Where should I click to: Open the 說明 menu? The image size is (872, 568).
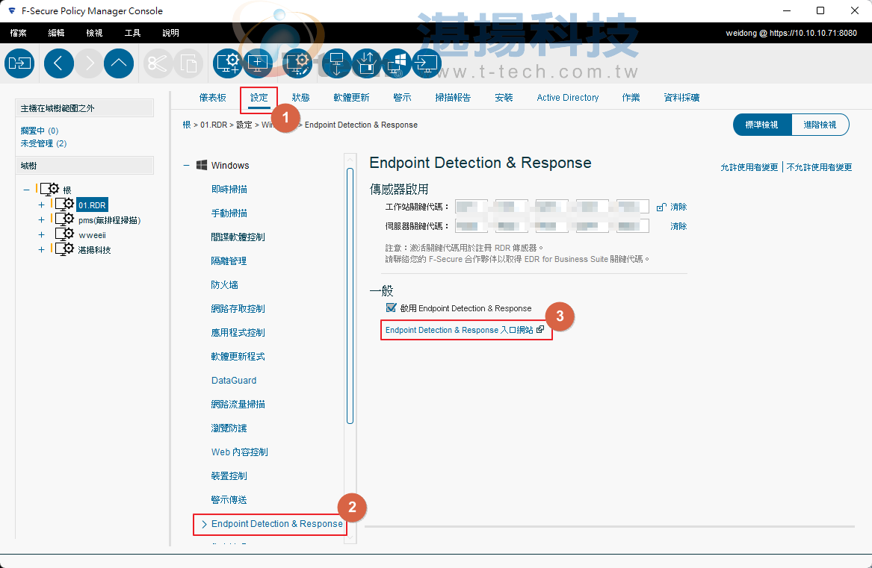(x=170, y=33)
